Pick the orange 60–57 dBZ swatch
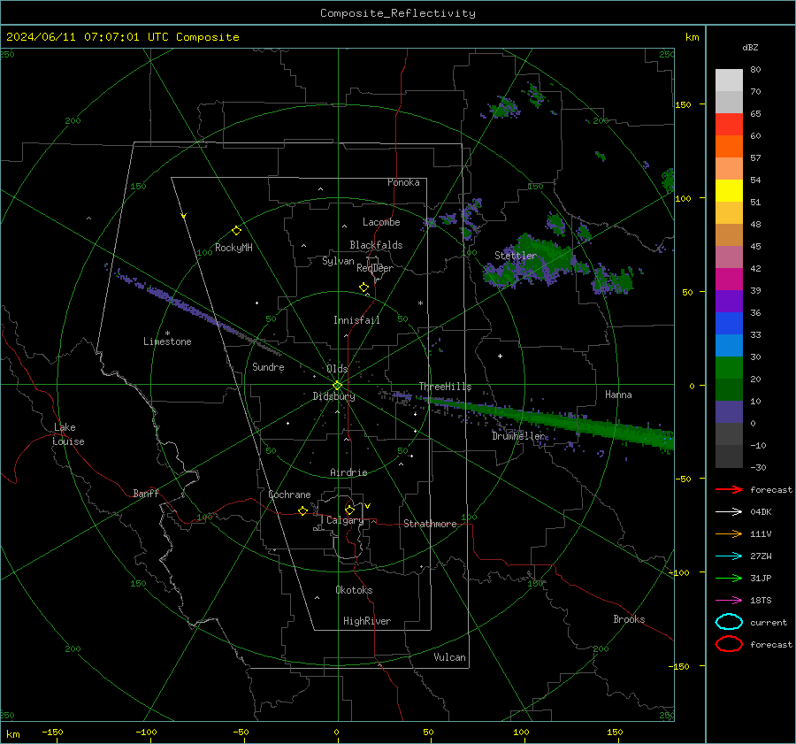 729,147
